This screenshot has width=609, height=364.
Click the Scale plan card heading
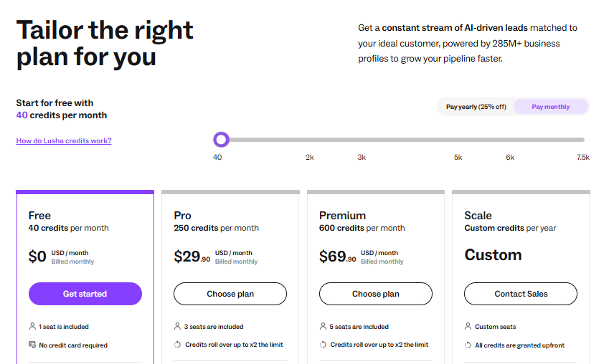478,216
